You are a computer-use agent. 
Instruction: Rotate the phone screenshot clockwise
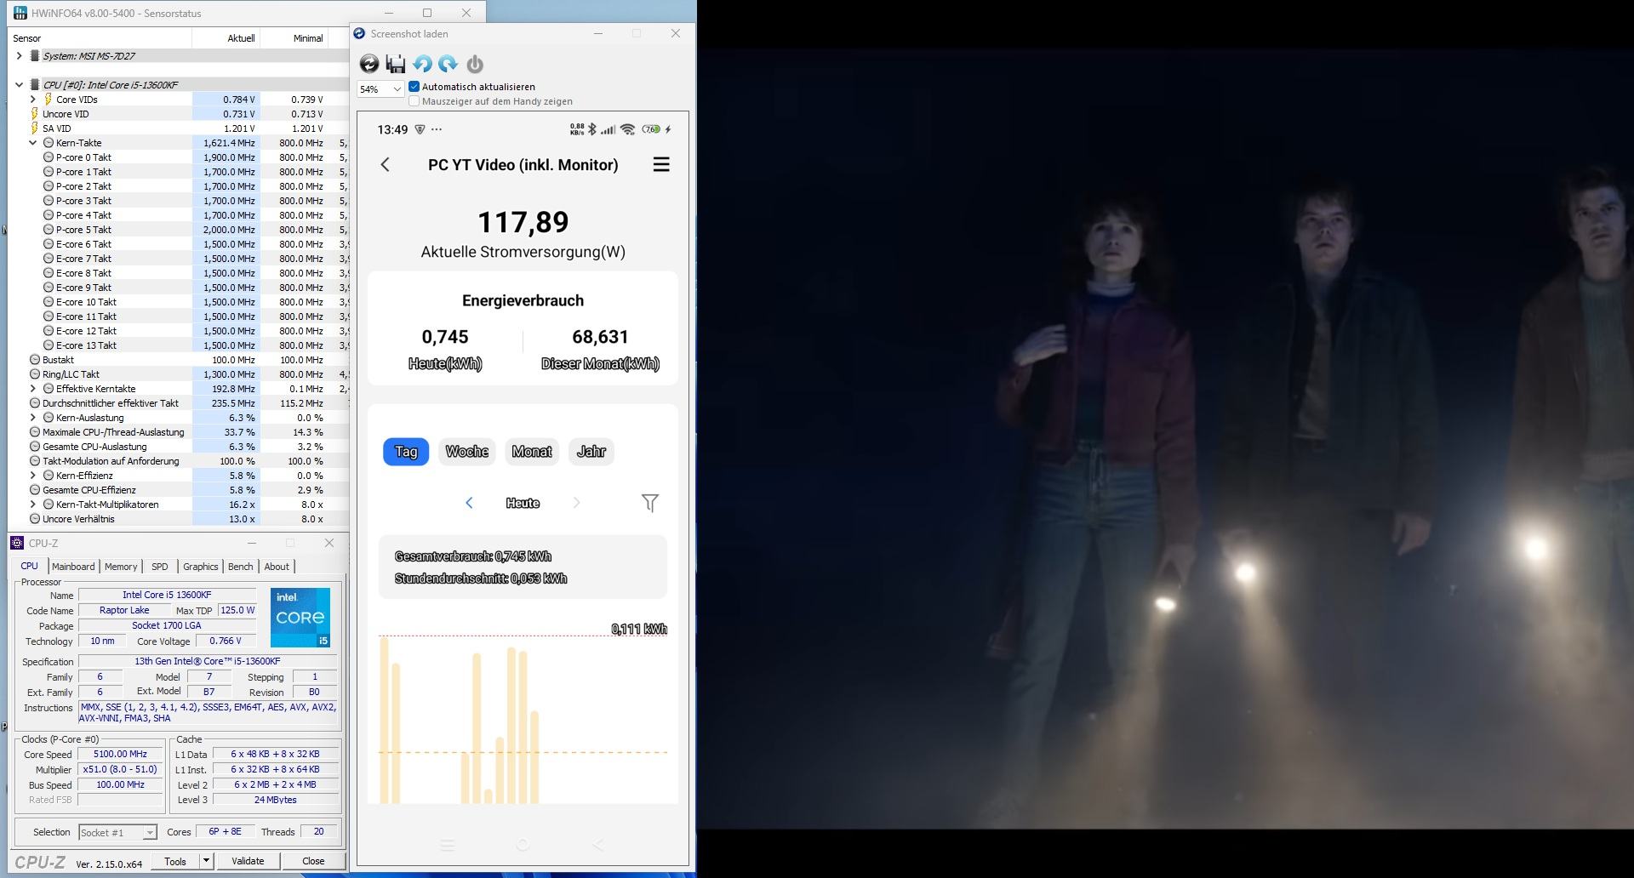(x=448, y=64)
